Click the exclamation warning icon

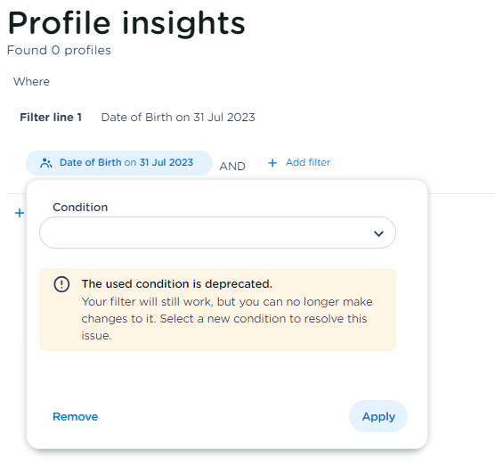point(61,283)
